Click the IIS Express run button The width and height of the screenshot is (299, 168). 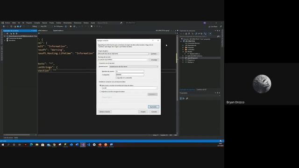(59, 27)
